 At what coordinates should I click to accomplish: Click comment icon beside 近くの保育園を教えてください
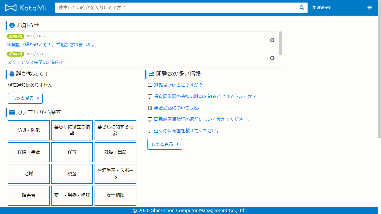(x=150, y=131)
